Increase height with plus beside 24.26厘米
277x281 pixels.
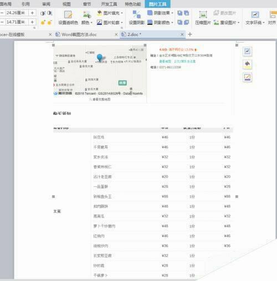pos(32,13)
